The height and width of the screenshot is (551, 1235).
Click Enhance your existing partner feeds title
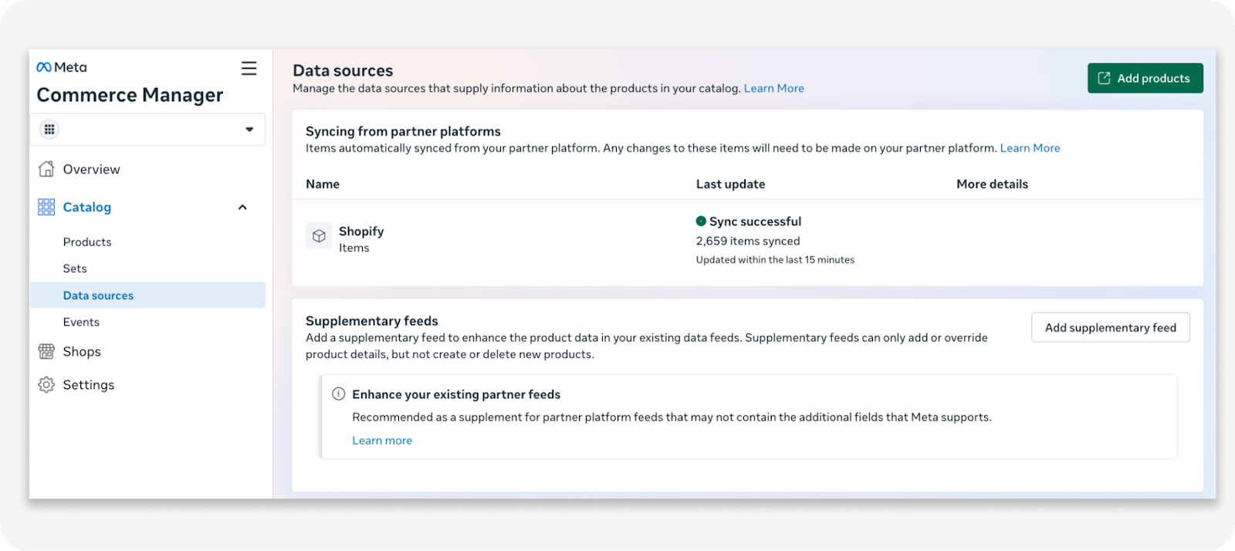pos(456,394)
